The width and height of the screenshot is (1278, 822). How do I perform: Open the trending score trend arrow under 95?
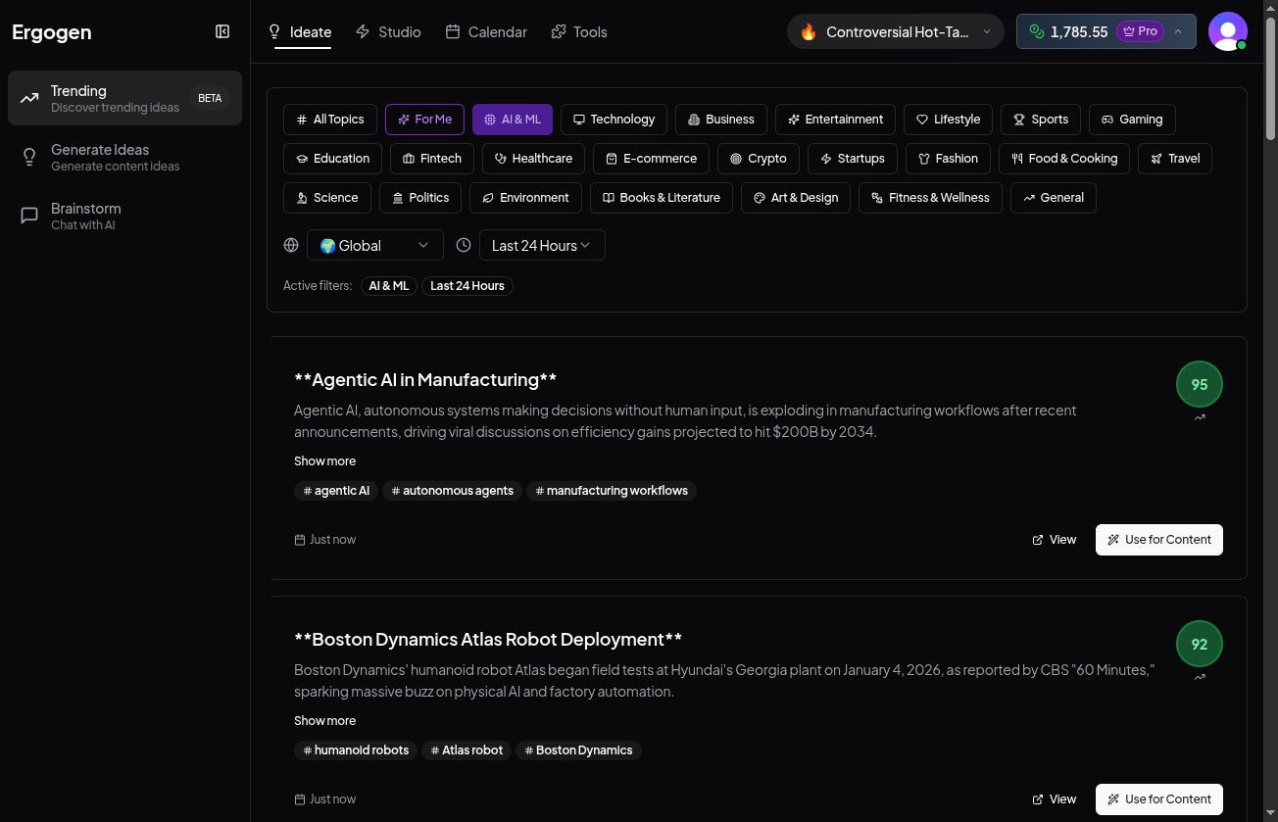pos(1199,417)
